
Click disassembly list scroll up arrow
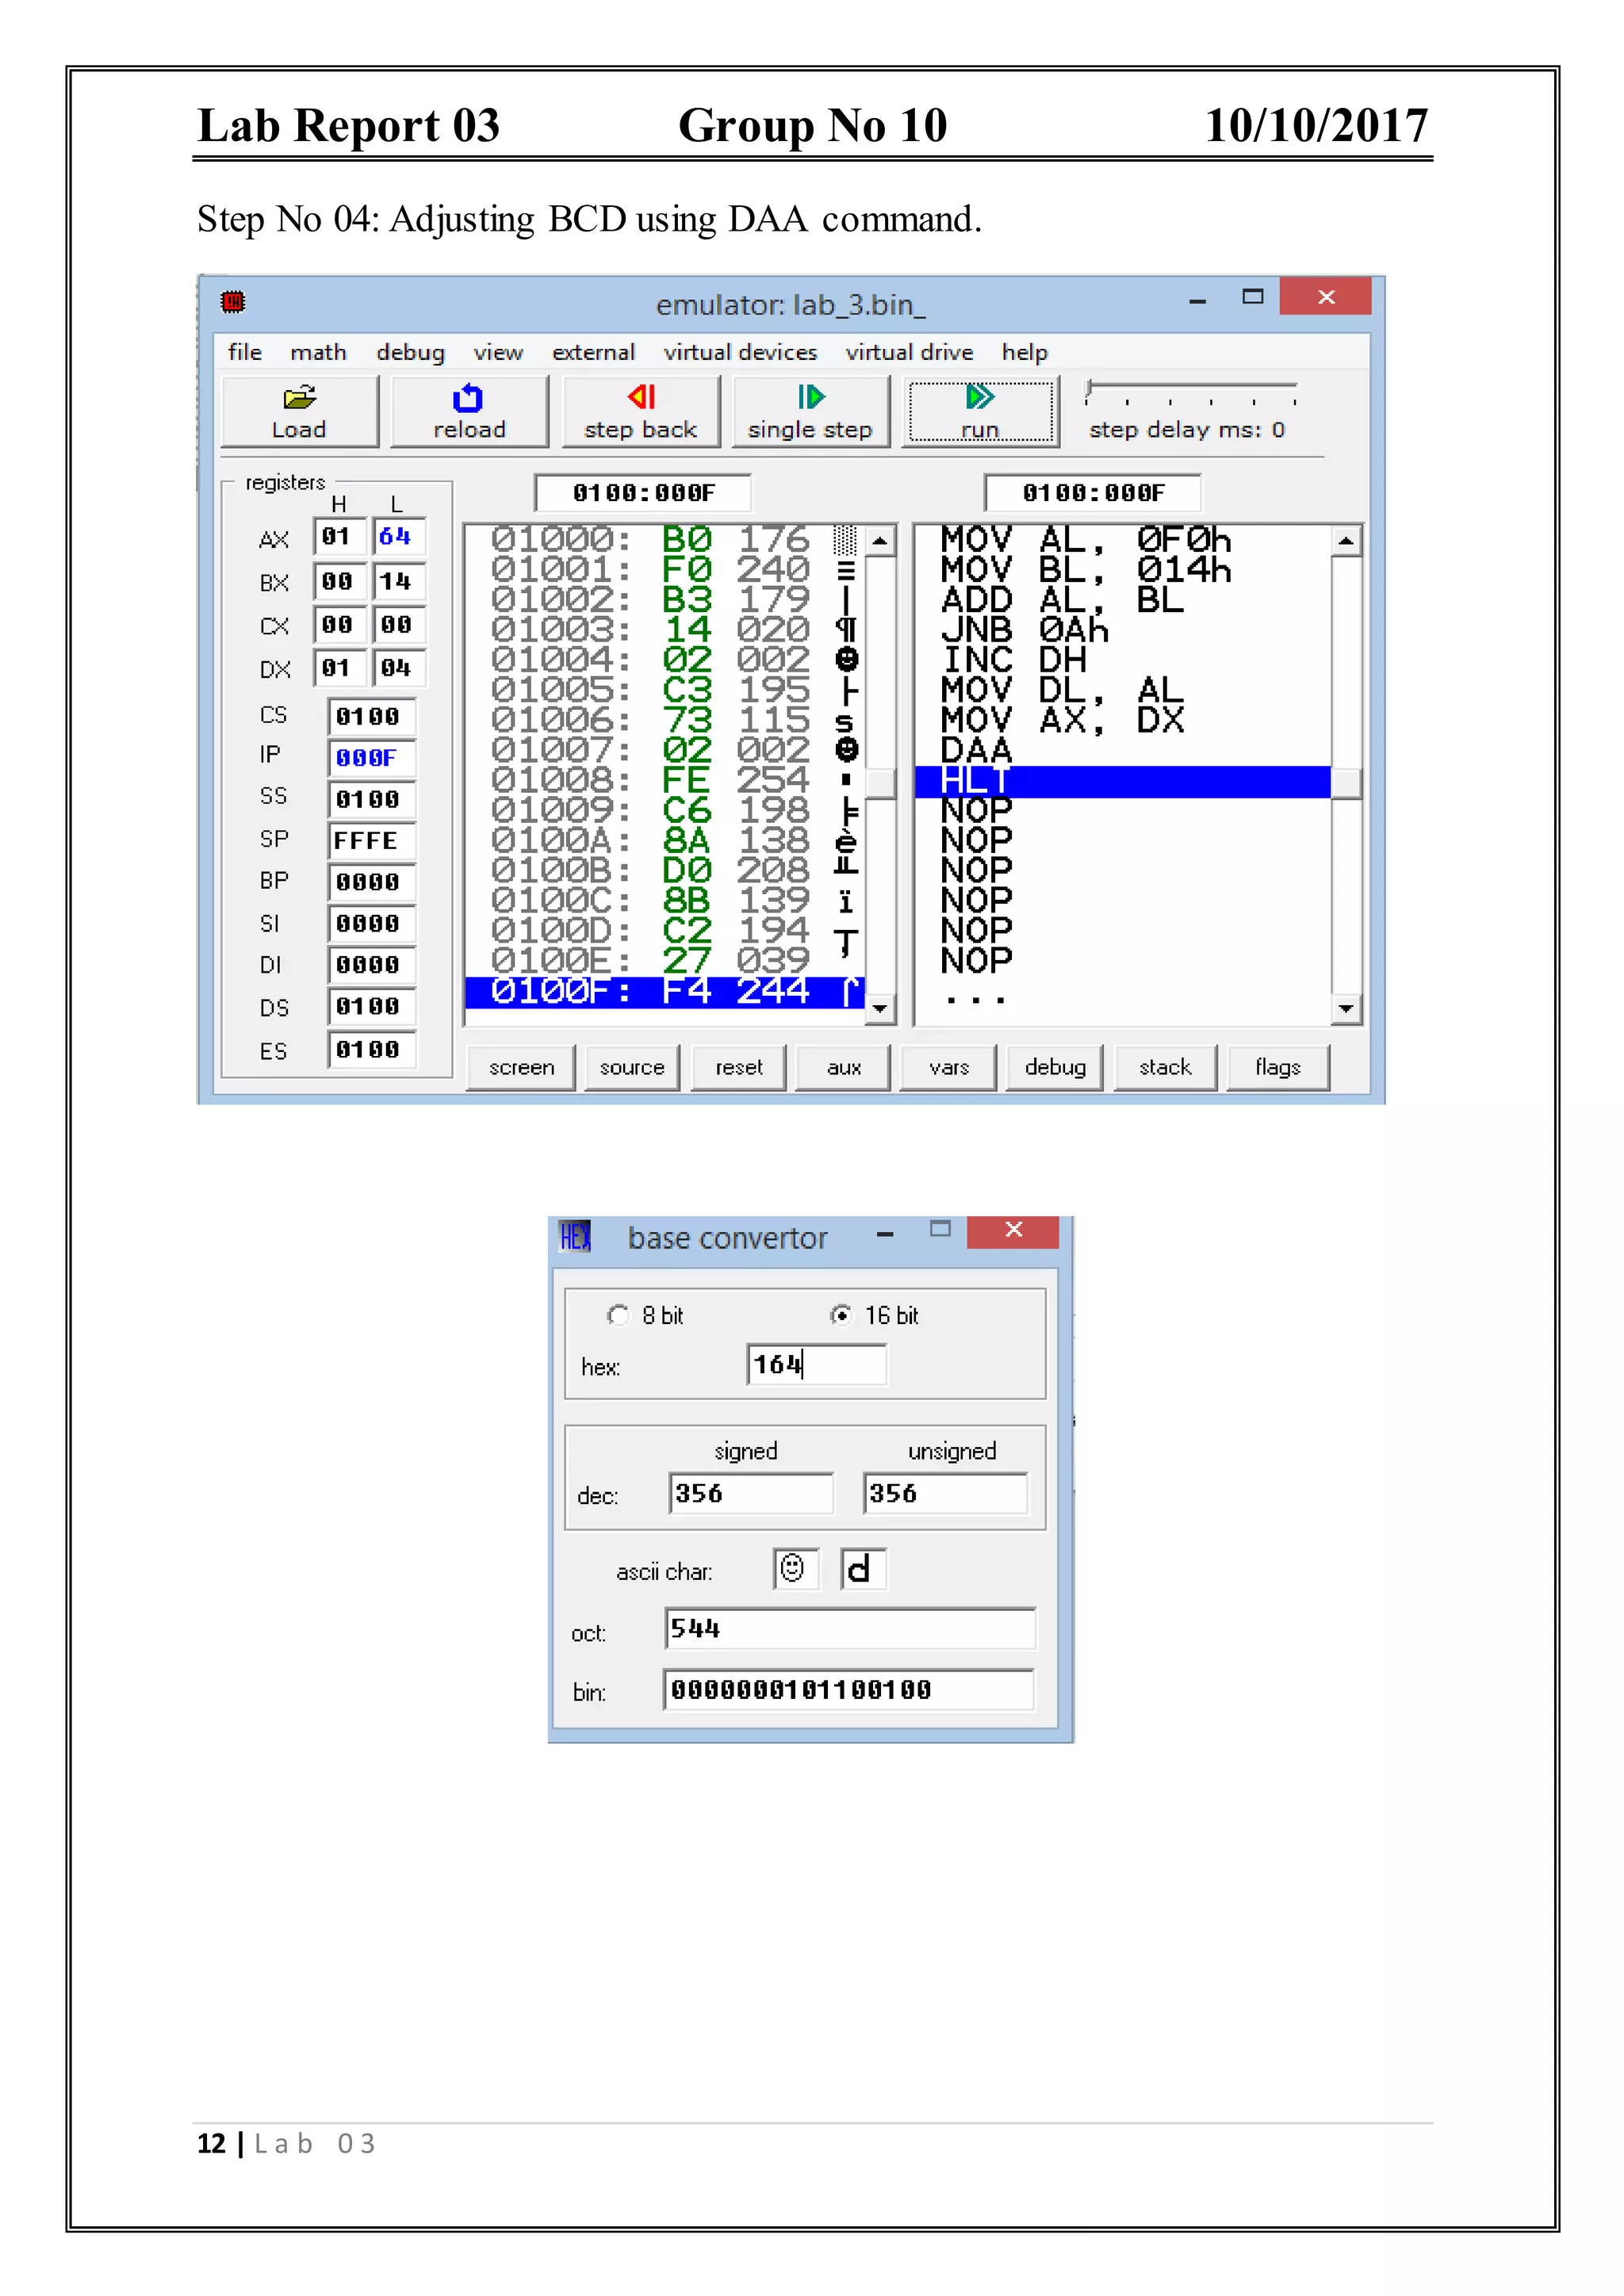pyautogui.click(x=1346, y=541)
